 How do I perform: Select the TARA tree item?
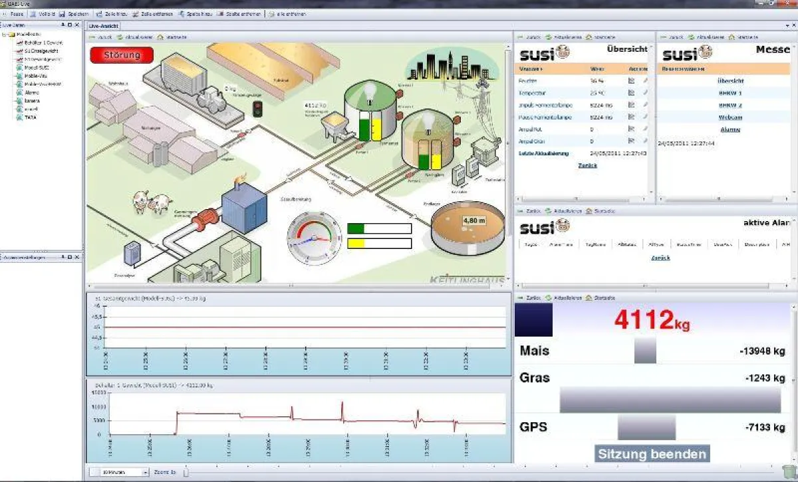[30, 117]
